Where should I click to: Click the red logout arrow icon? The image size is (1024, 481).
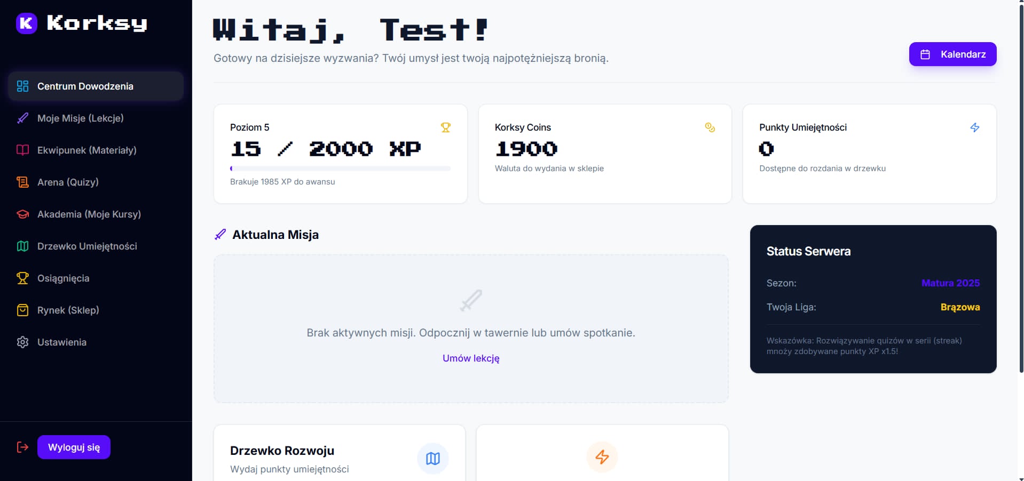click(x=22, y=447)
